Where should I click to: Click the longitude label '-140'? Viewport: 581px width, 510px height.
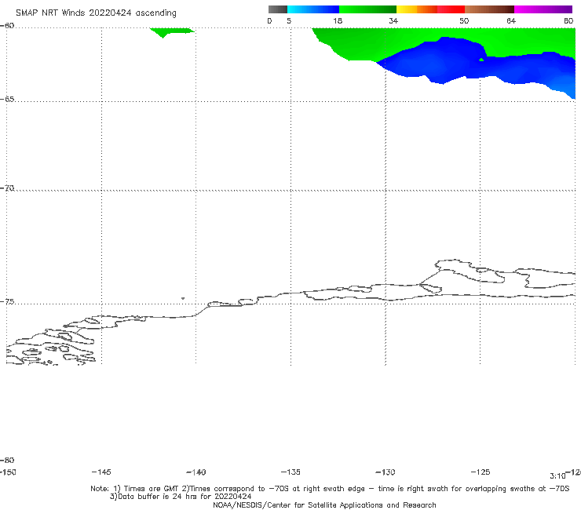[196, 472]
